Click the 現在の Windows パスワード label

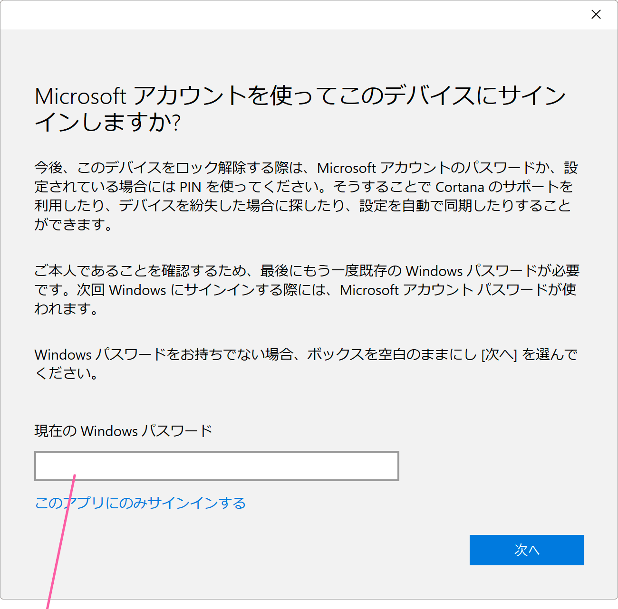click(x=123, y=431)
